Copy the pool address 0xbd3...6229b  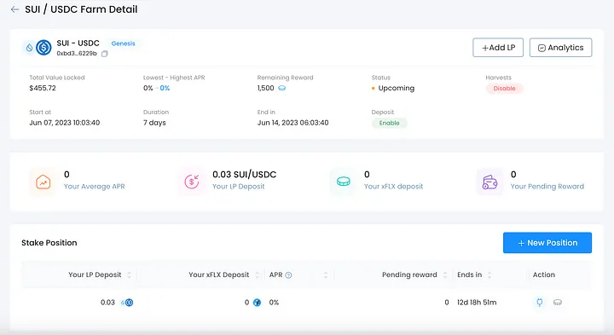(x=105, y=54)
